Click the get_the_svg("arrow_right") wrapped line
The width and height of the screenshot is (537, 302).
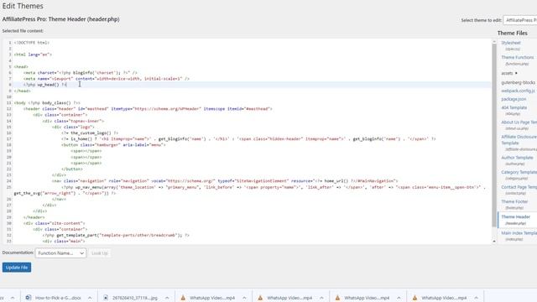(x=65, y=193)
